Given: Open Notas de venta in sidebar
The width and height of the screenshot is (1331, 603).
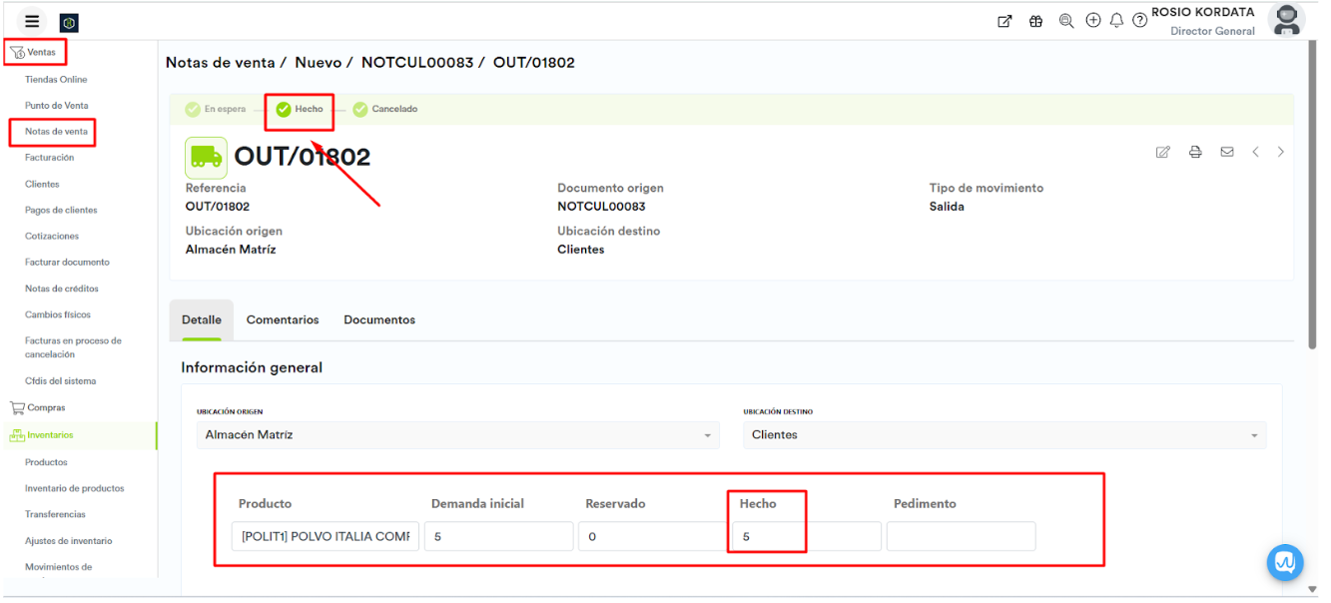Looking at the screenshot, I should click(x=56, y=132).
